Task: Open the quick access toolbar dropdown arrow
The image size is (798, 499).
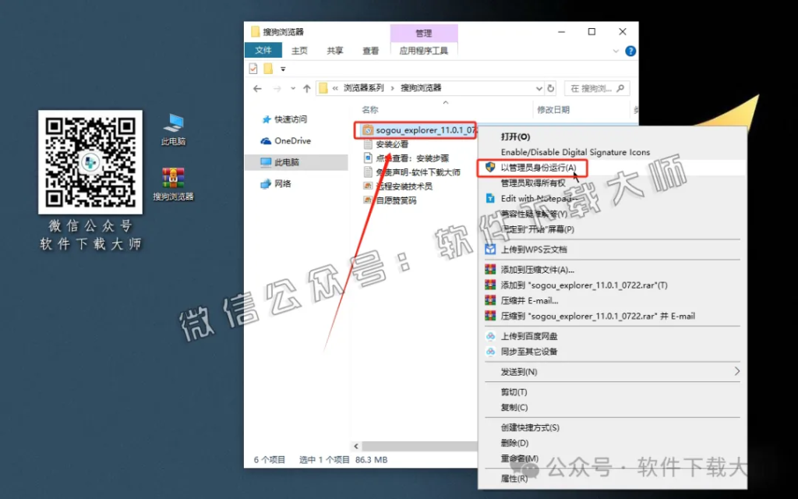Action: pos(282,69)
